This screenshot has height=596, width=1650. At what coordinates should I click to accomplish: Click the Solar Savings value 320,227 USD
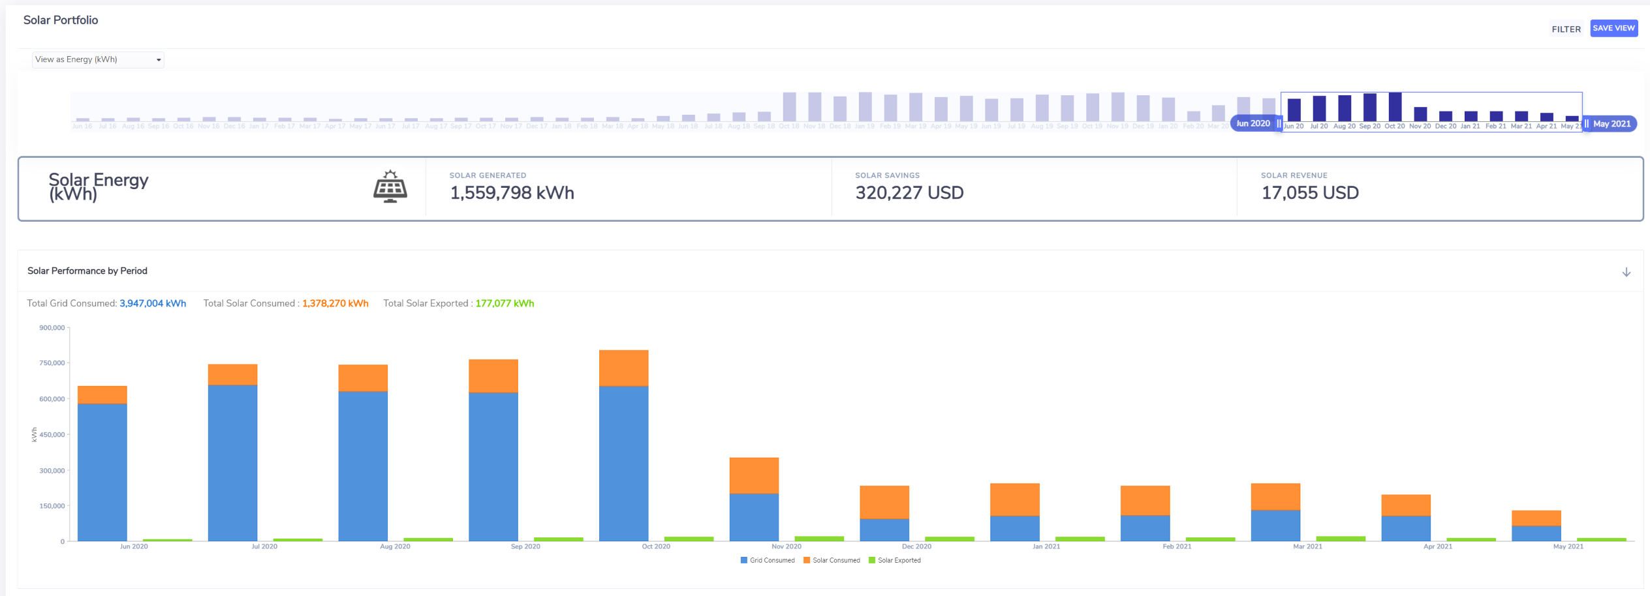pyautogui.click(x=909, y=193)
